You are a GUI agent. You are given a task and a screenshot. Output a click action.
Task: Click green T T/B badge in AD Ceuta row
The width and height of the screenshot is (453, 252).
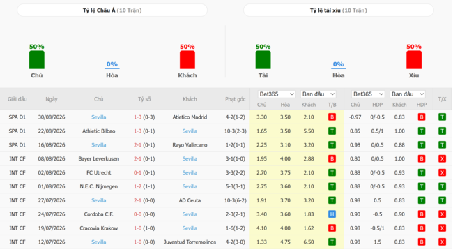click(332, 200)
